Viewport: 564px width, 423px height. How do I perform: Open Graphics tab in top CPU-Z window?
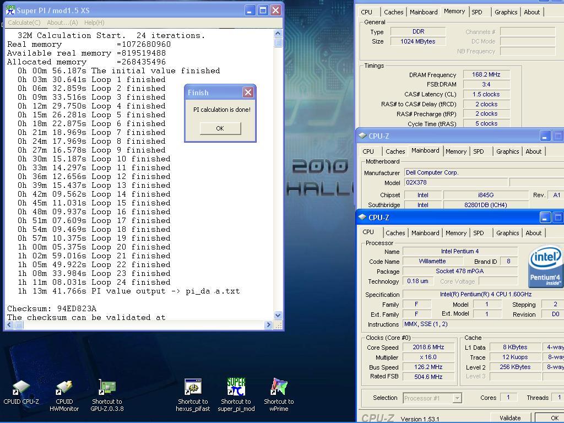click(506, 12)
